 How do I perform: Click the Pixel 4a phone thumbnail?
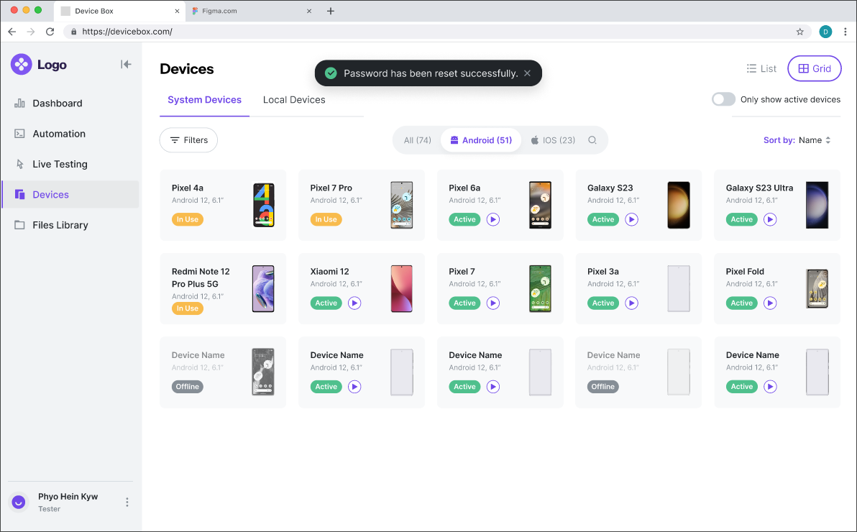point(264,205)
